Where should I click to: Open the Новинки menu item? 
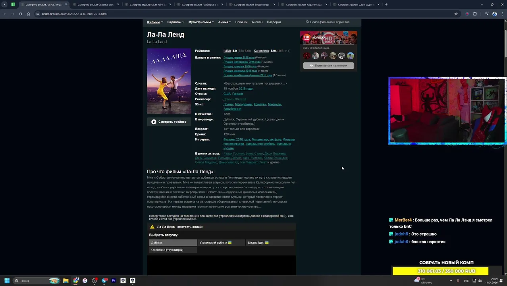pos(241,22)
